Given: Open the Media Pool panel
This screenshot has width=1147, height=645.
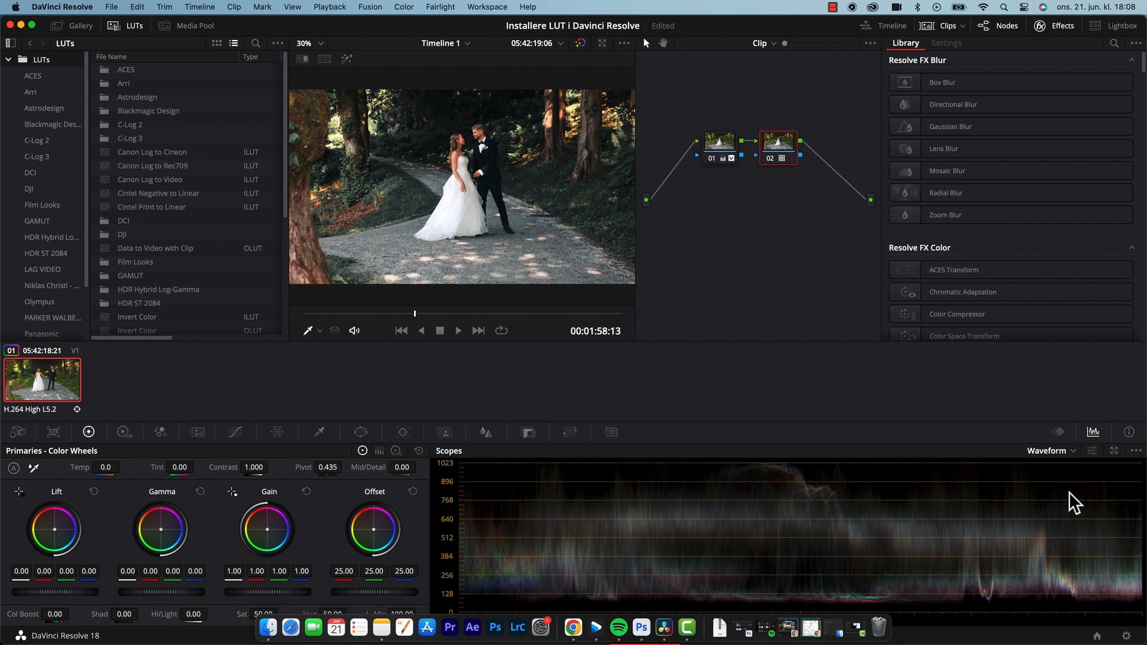Looking at the screenshot, I should (186, 26).
